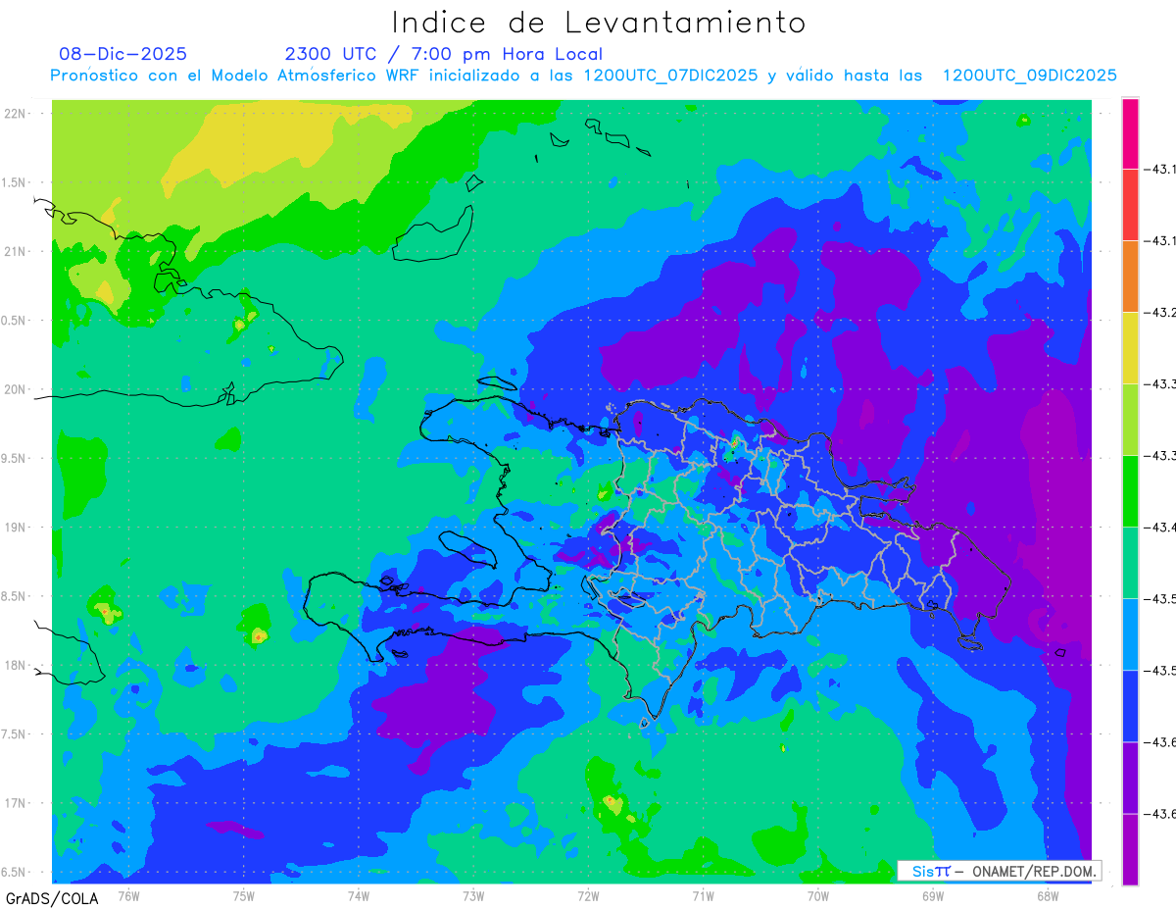This screenshot has height=909, width=1176.
Task: Click the 71W longitude label
Action: (x=703, y=895)
